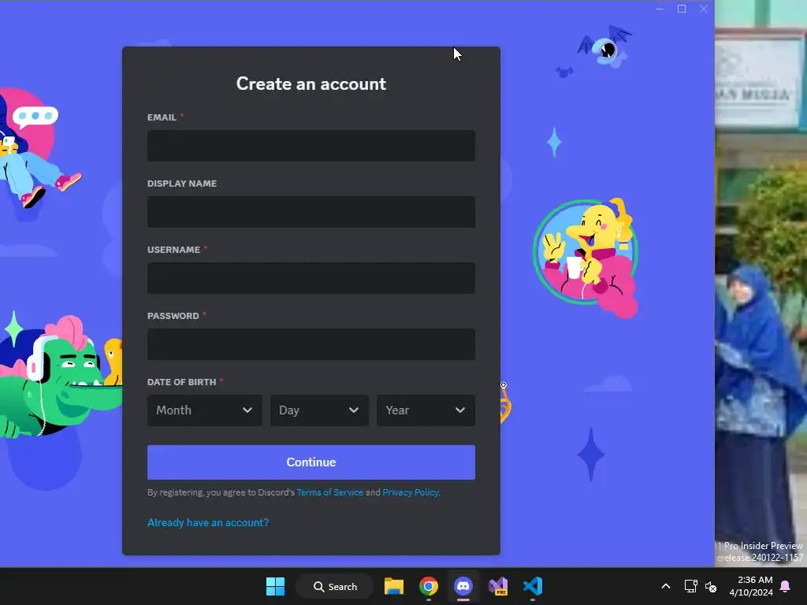The height and width of the screenshot is (605, 807).
Task: Expand the Year dropdown
Action: [426, 410]
